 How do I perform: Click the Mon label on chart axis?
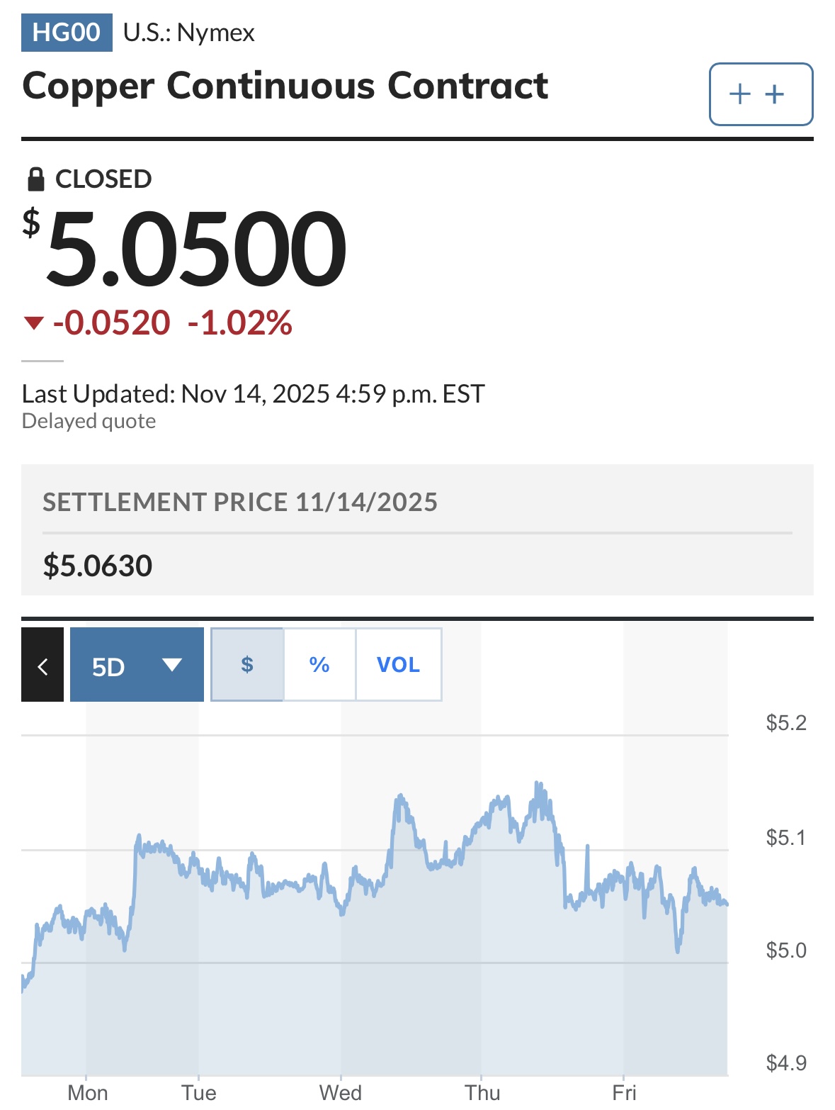(x=88, y=1092)
